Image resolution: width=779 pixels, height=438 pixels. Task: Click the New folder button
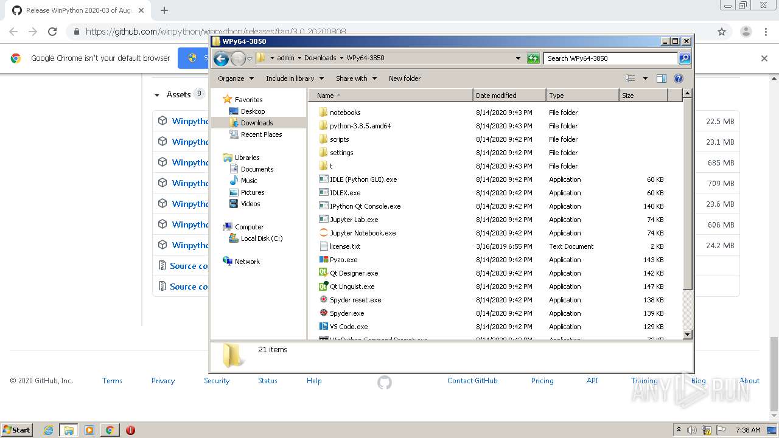(x=405, y=78)
